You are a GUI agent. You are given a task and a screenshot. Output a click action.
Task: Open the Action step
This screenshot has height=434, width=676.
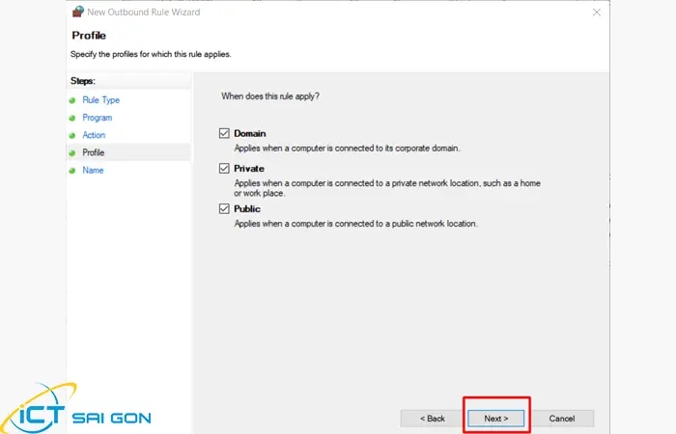94,135
